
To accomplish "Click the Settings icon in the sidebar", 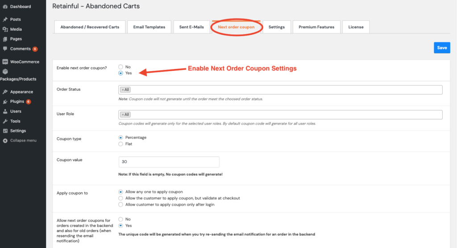I will (x=5, y=131).
